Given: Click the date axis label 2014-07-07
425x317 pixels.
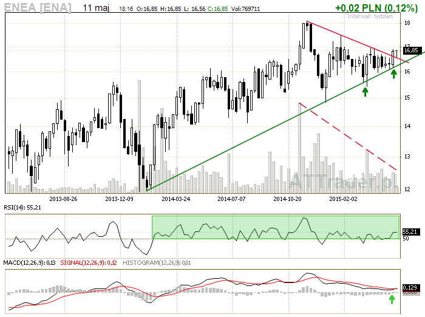Looking at the screenshot, I should coord(231,199).
